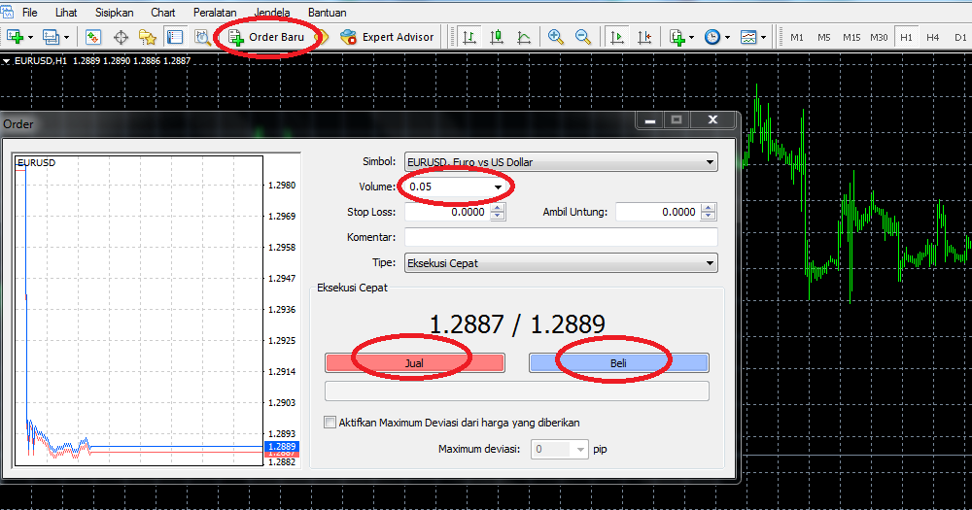Select the D1 timeframe

(x=960, y=37)
